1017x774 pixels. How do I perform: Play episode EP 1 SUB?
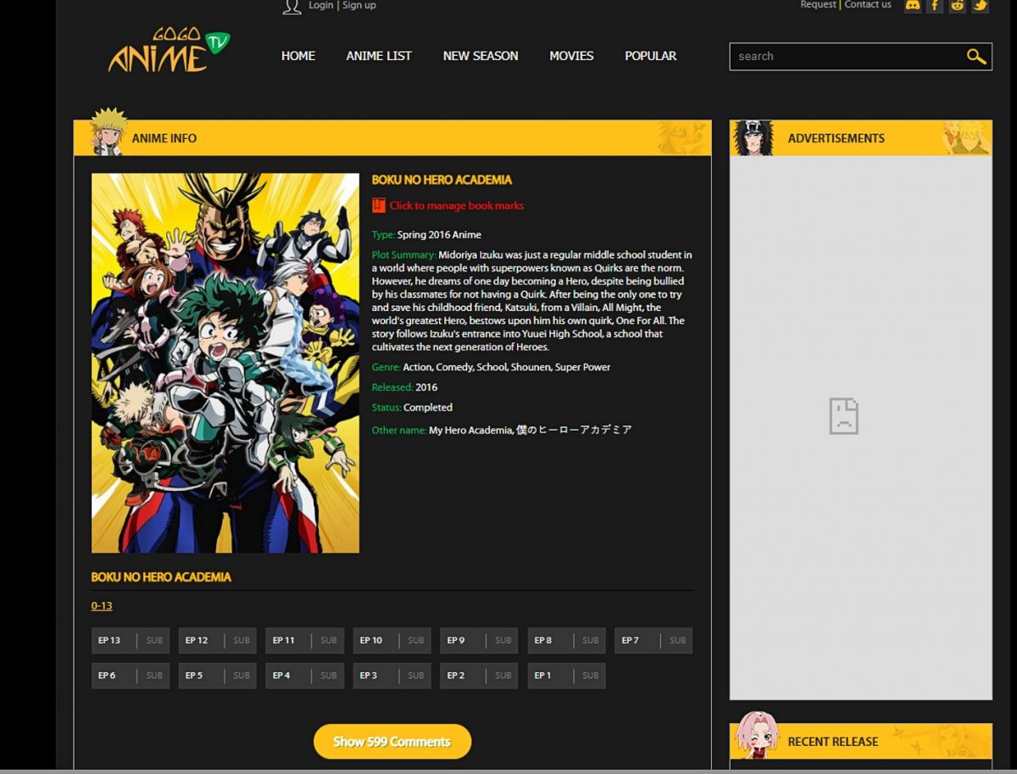(x=566, y=676)
